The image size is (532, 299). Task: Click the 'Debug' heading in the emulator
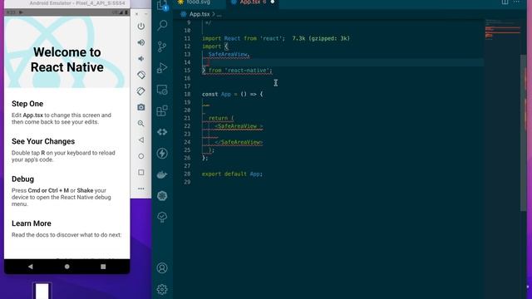(22, 179)
